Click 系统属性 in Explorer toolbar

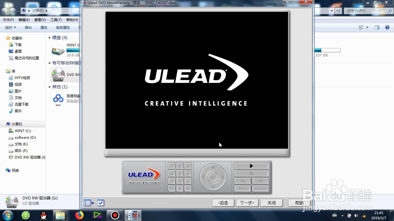pyautogui.click(x=63, y=28)
